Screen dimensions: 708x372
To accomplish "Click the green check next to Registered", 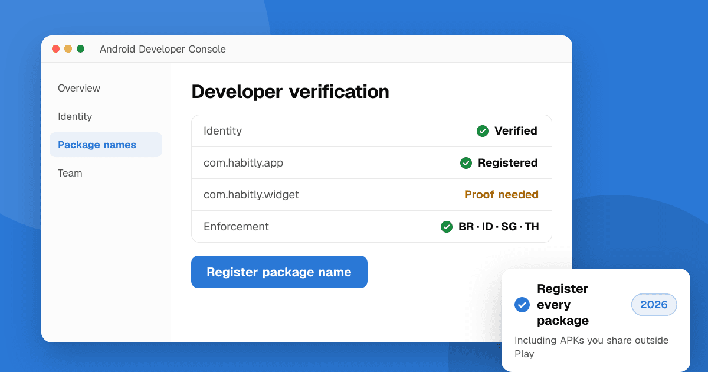I will (x=466, y=163).
